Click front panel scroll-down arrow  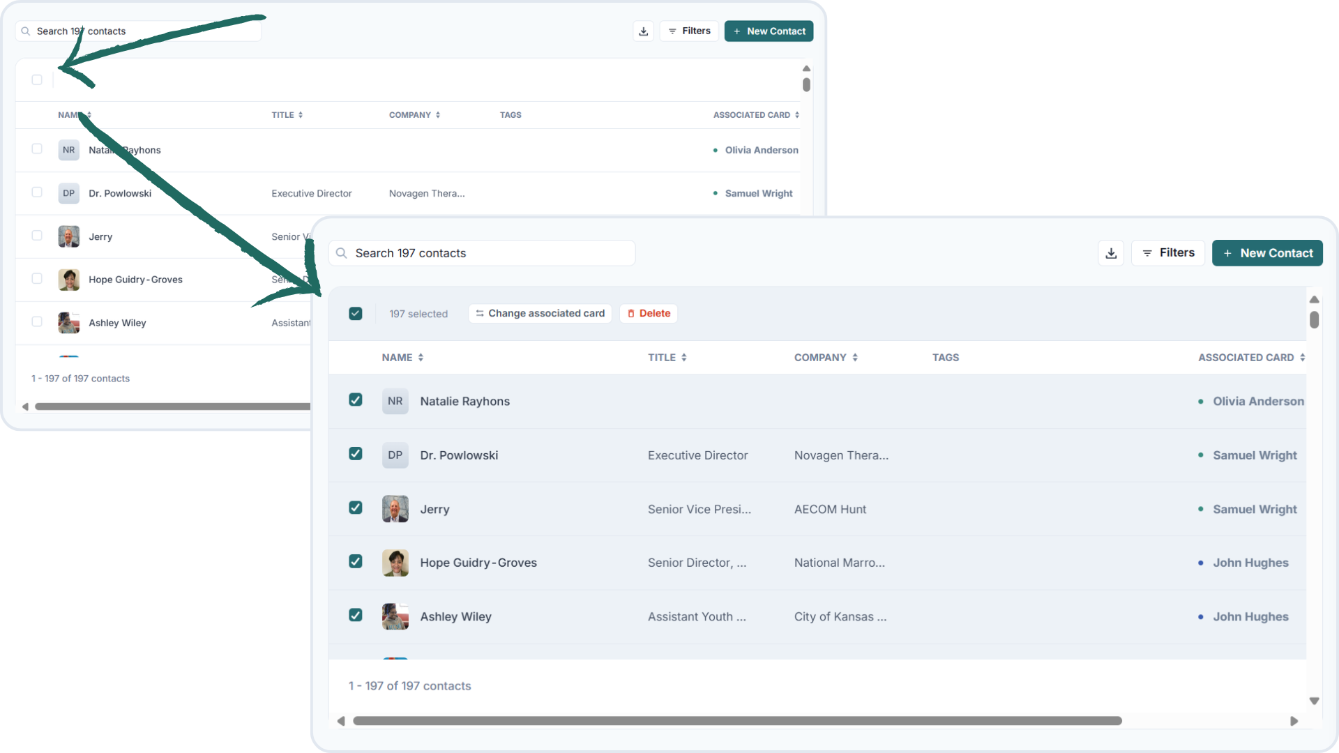pyautogui.click(x=1314, y=701)
